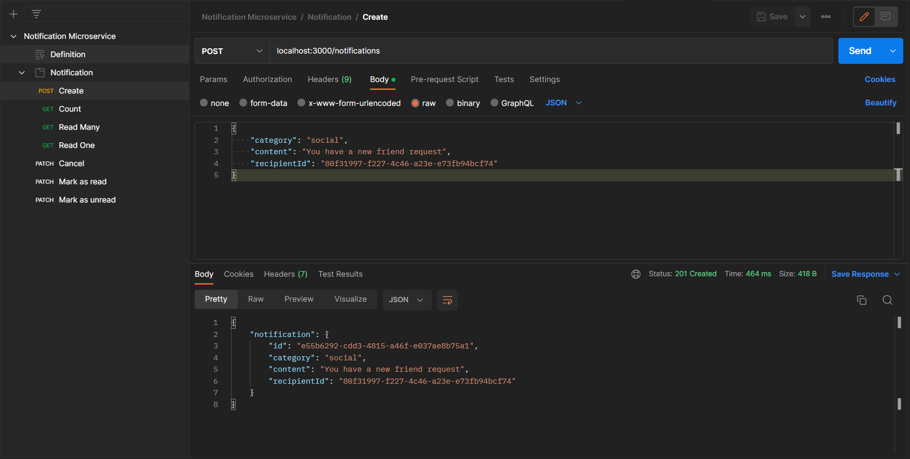
Task: Open the Pre-request Script tab
Action: (445, 79)
